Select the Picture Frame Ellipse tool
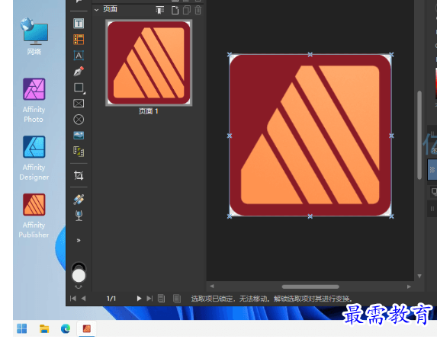Screen dimensions: 437x339 pos(79,120)
